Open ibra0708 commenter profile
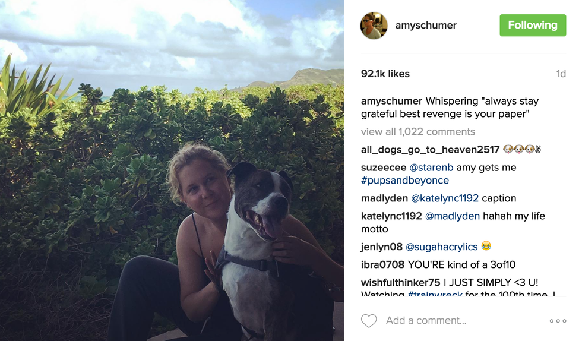Viewport: 582px width, 341px height. [x=383, y=264]
